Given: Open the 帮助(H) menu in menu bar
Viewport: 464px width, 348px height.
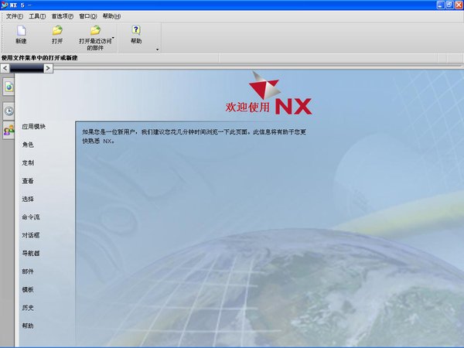Looking at the screenshot, I should click(111, 16).
